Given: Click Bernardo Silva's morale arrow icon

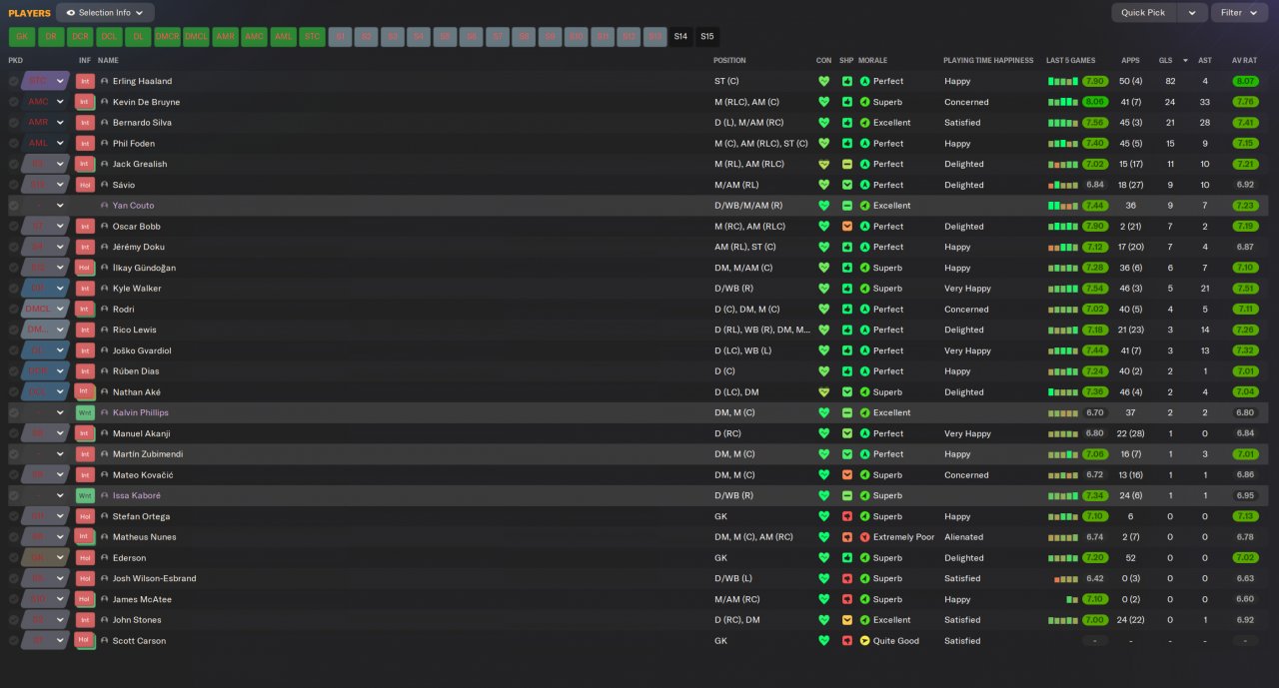Looking at the screenshot, I should (865, 123).
